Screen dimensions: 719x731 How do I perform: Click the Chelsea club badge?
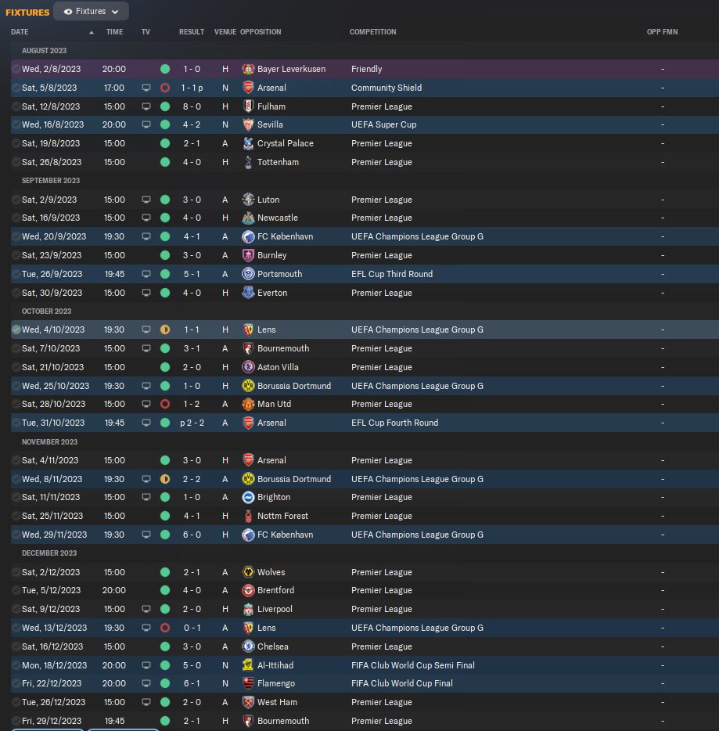pos(248,646)
